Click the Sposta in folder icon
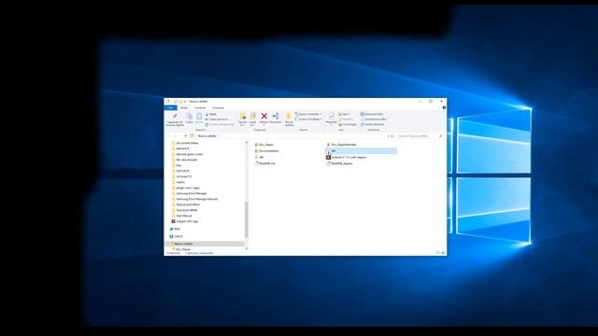 [x=243, y=116]
